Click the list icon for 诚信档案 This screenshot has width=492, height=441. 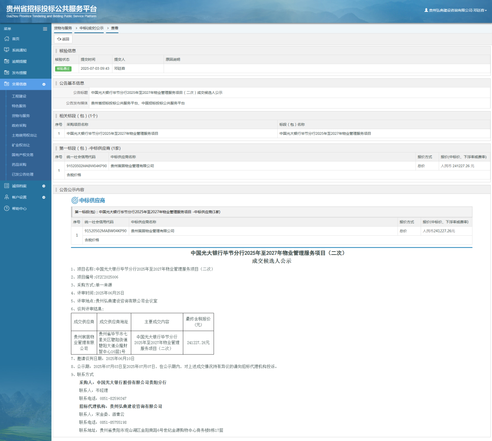pyautogui.click(x=7, y=186)
